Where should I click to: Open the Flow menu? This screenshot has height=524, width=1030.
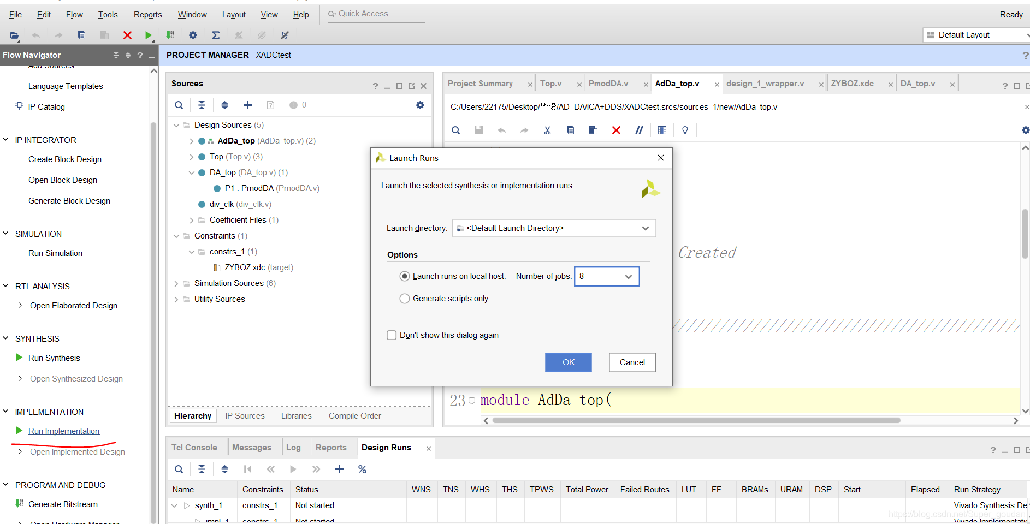74,15
